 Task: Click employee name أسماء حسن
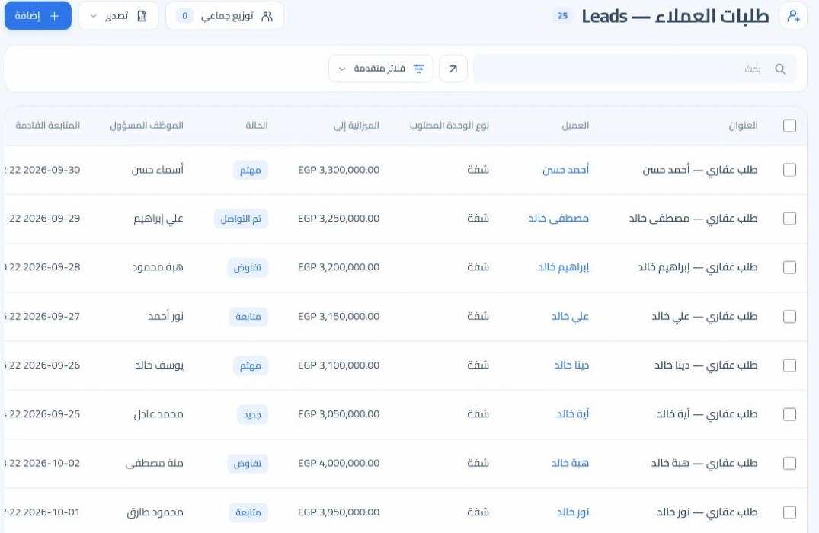(x=157, y=170)
